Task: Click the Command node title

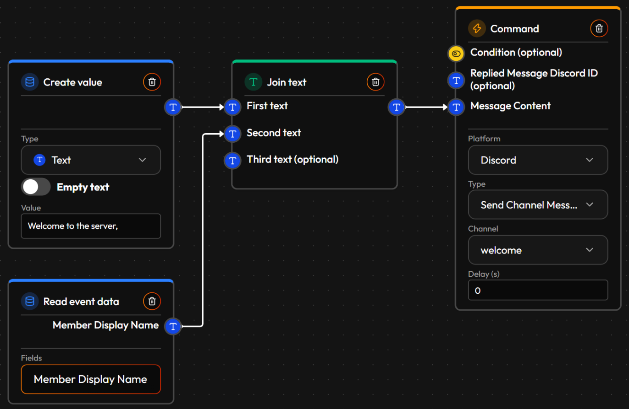Action: (515, 28)
